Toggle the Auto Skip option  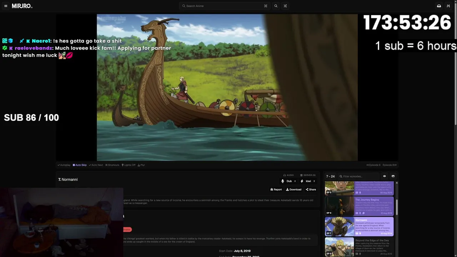click(80, 165)
